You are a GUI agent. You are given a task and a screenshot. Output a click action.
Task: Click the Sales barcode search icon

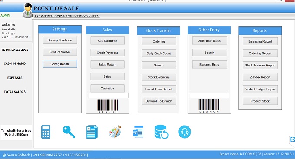(108, 106)
